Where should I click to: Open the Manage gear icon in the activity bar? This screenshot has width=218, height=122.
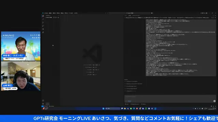pos(43,104)
